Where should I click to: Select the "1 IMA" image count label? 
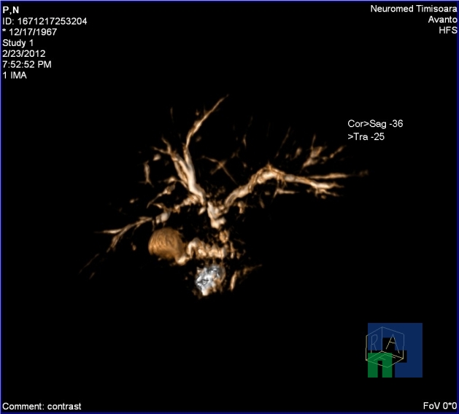pyautogui.click(x=15, y=75)
